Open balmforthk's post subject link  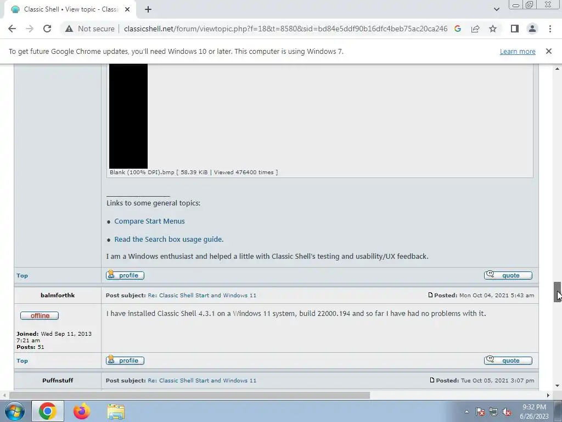point(202,295)
